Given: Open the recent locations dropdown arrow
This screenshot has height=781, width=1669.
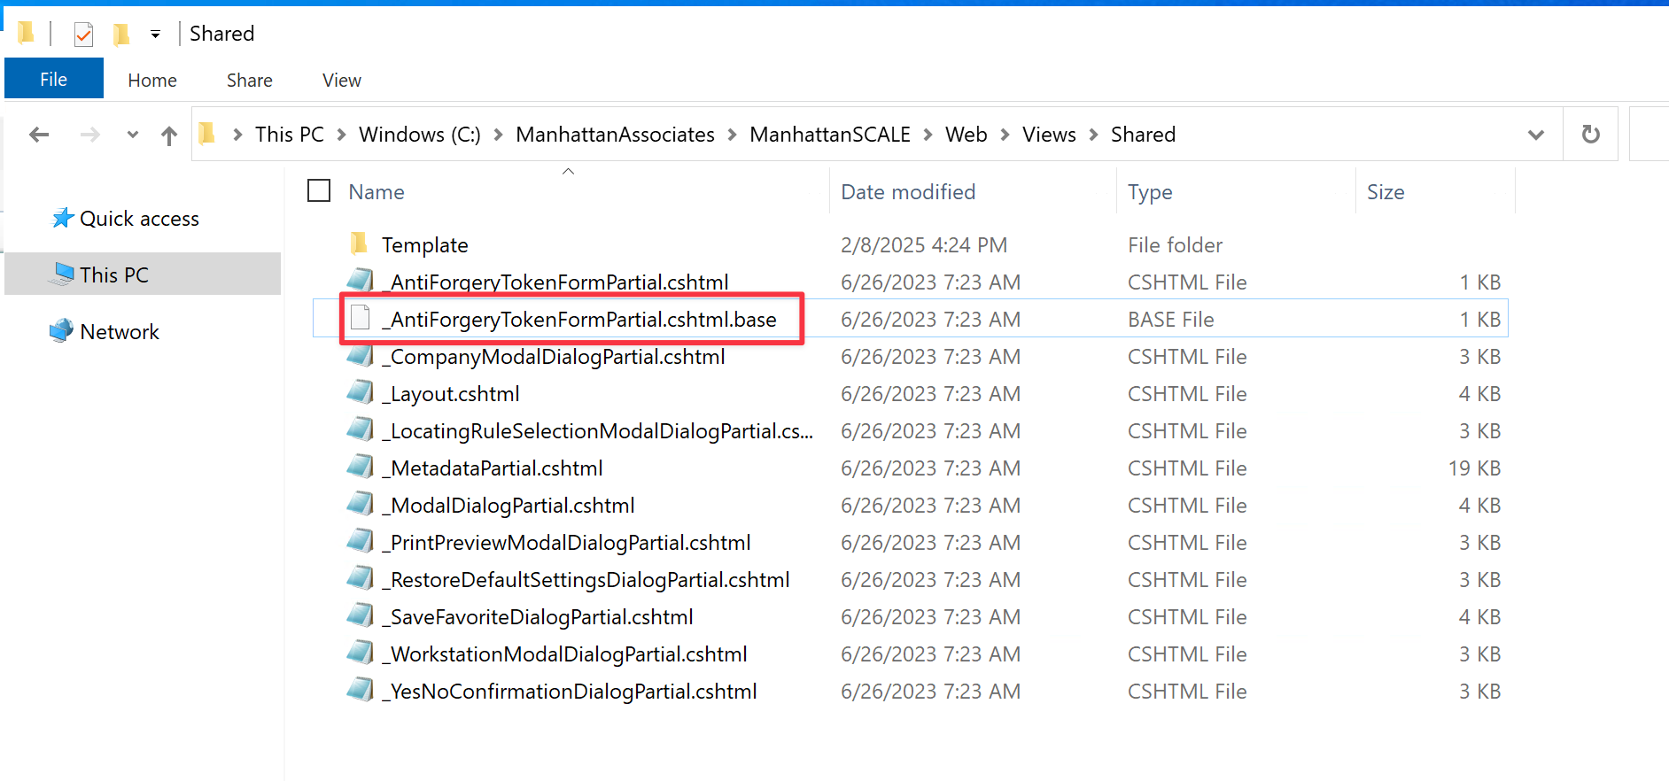Looking at the screenshot, I should [x=133, y=135].
